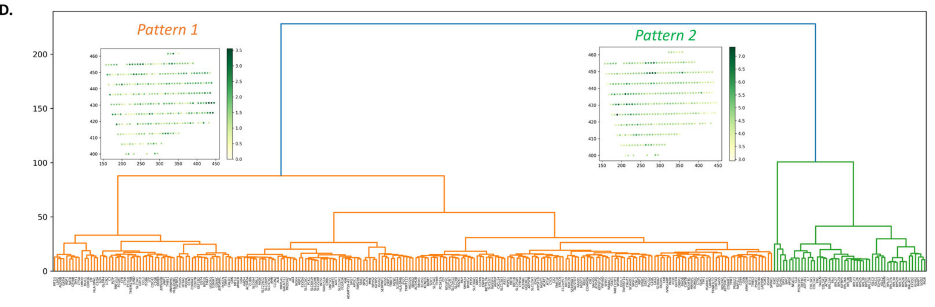The image size is (935, 307).
Task: Click the 460 y-axis tick in Pattern 1 inset
Action: click(94, 56)
